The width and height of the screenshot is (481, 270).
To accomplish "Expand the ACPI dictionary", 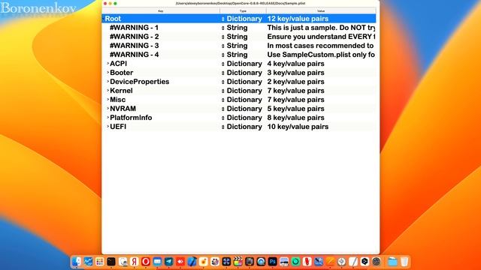I will (x=107, y=63).
